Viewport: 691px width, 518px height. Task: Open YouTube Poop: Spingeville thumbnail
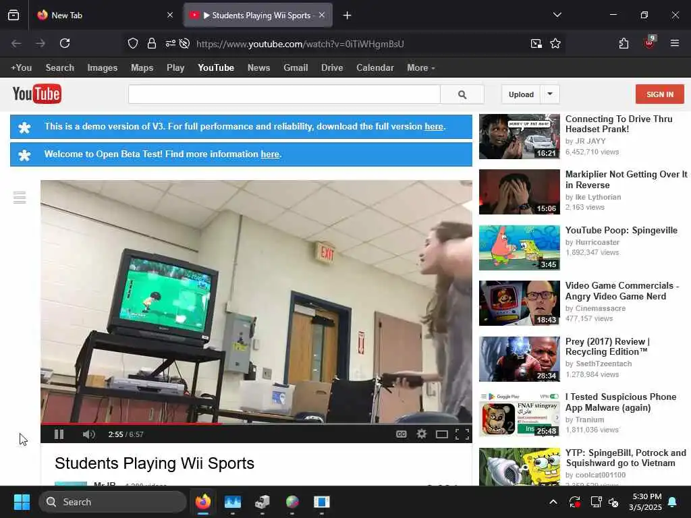519,248
